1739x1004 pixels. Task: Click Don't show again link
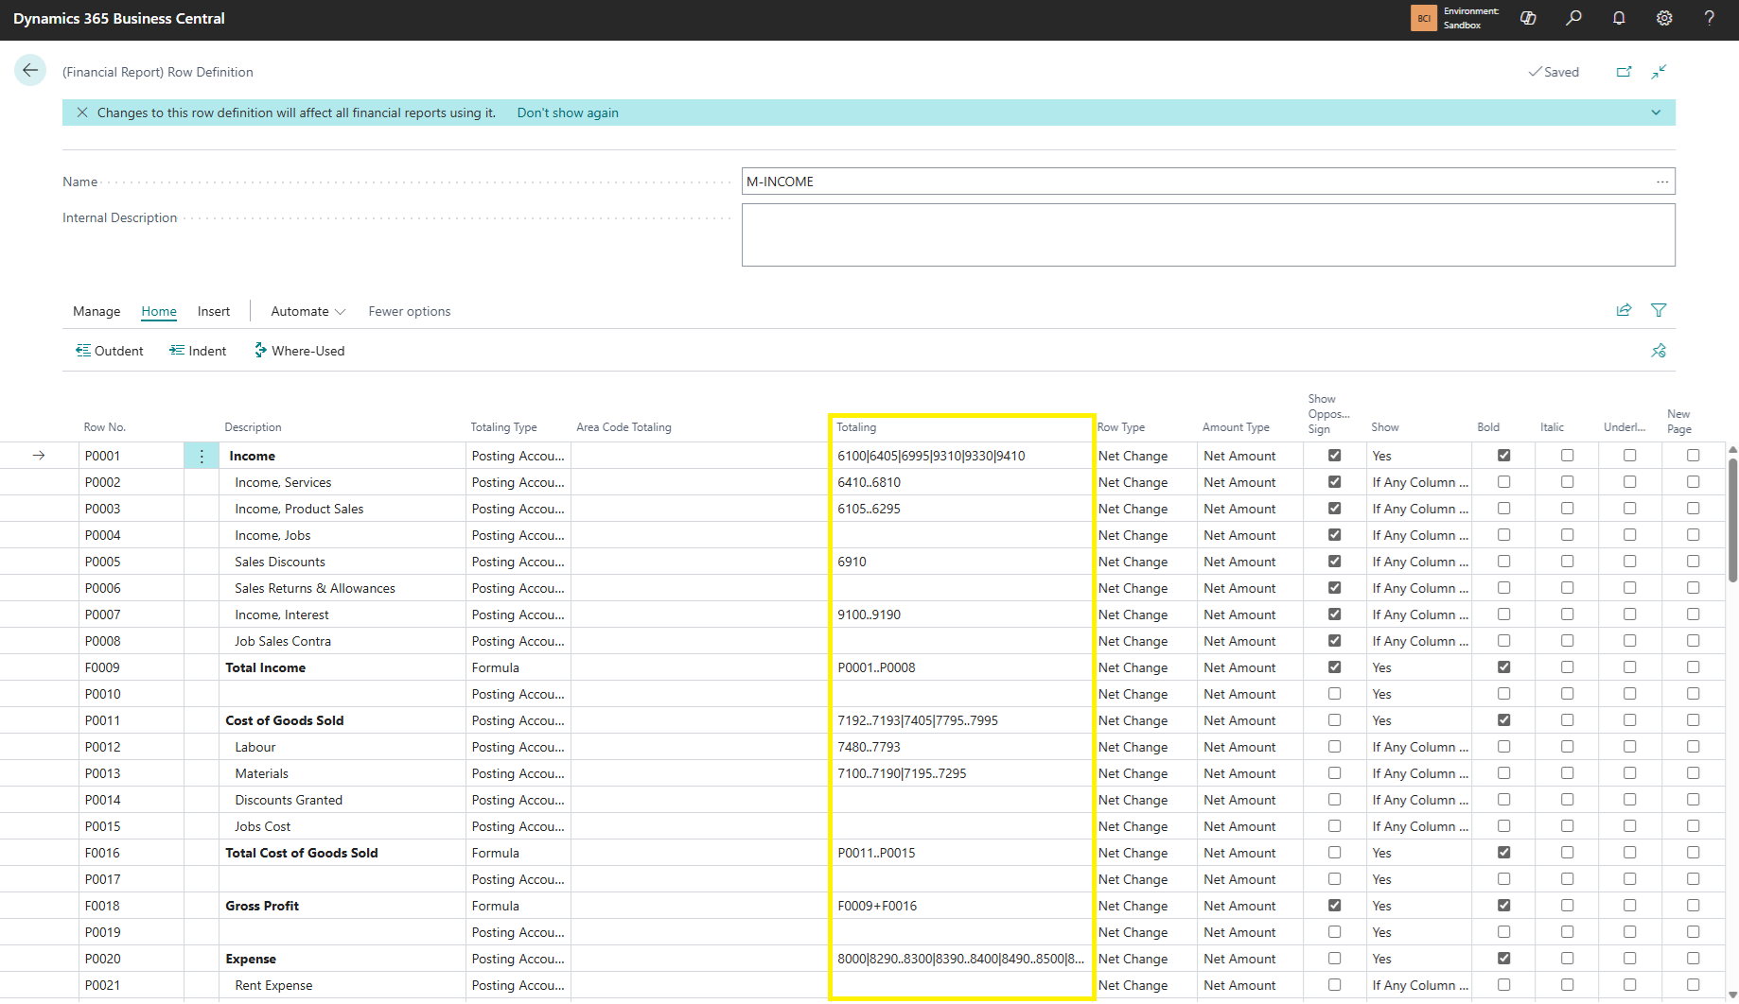click(x=568, y=113)
